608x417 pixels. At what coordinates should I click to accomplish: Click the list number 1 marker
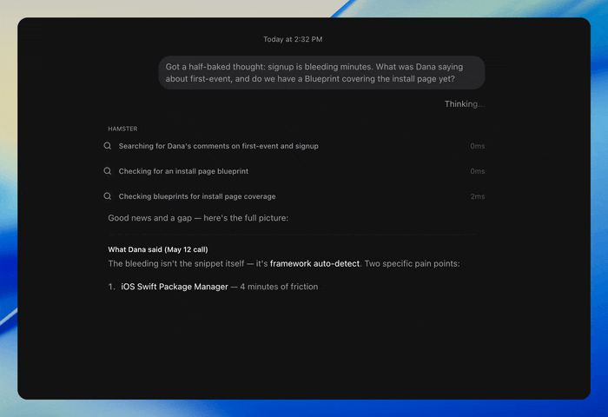click(111, 287)
